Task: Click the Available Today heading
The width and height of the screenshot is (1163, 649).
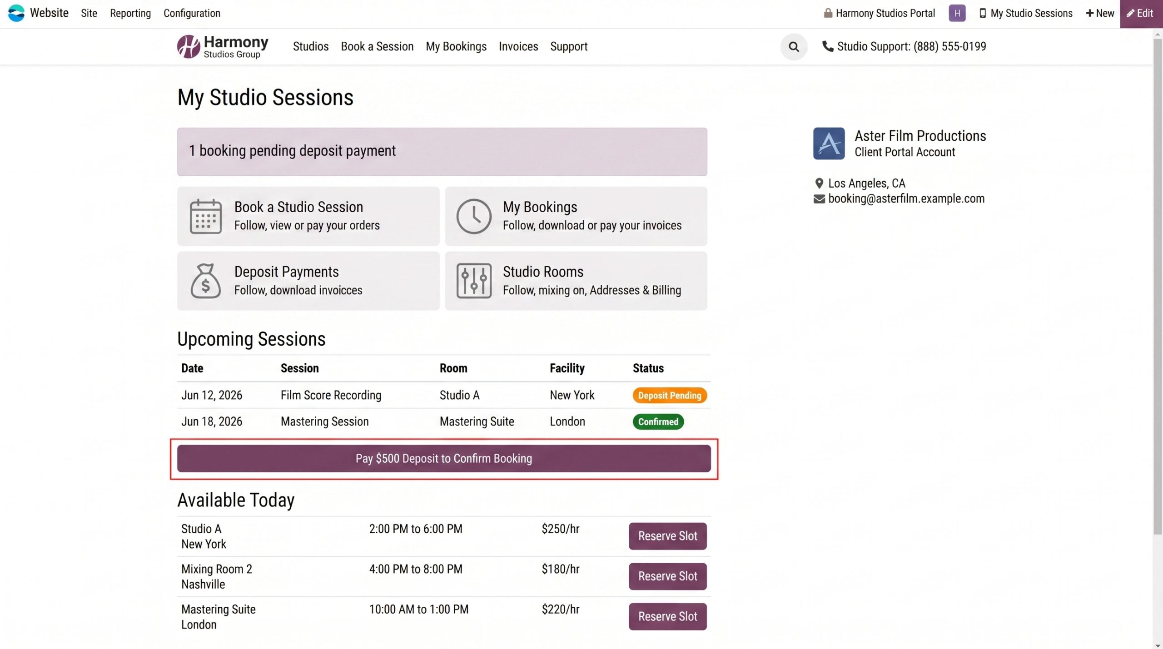Action: (x=236, y=500)
